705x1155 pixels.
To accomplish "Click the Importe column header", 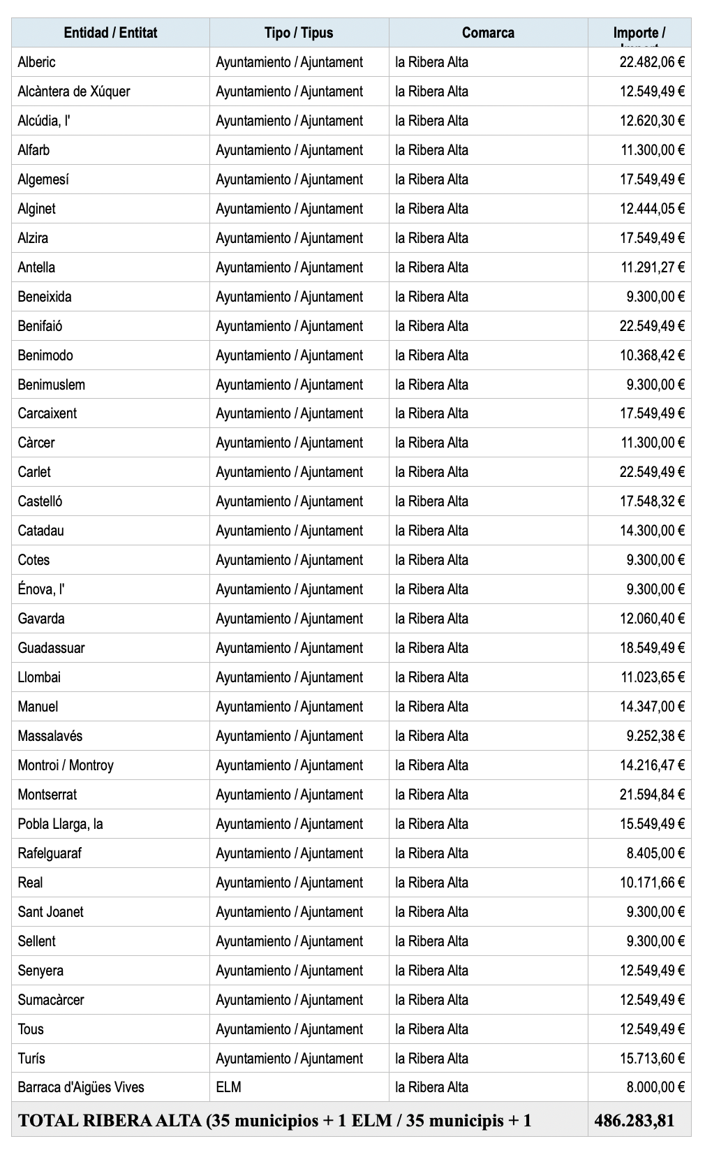I will [x=639, y=33].
